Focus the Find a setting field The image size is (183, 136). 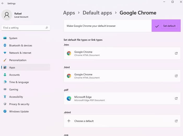pyautogui.click(x=26, y=28)
